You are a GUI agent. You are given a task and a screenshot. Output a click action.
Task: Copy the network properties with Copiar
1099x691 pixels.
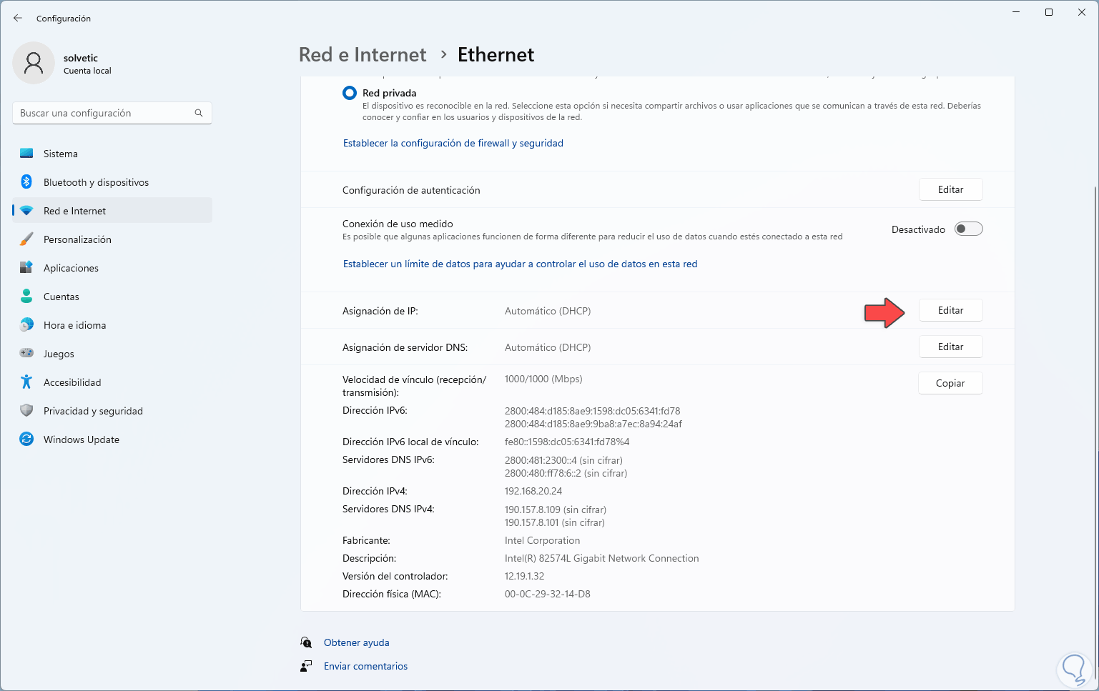(950, 384)
